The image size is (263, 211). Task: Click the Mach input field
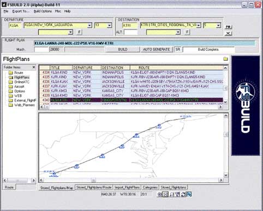pyautogui.click(x=41, y=50)
